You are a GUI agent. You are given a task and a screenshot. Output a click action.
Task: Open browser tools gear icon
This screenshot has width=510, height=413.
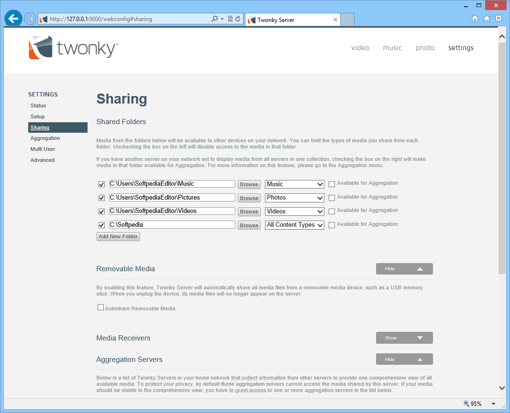pos(499,18)
